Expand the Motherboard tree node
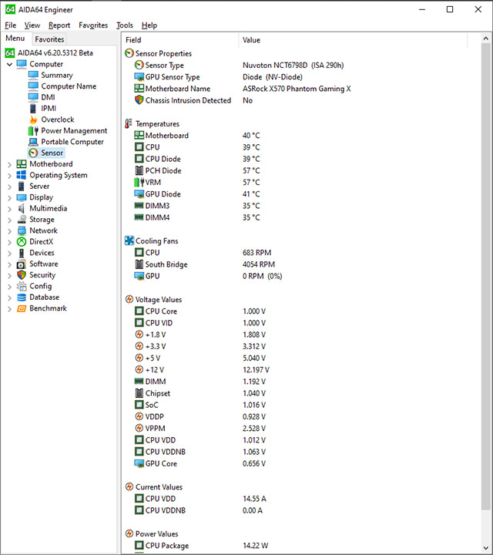This screenshot has width=493, height=555. point(9,164)
